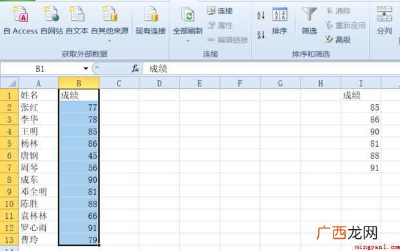This screenshot has height=251, width=400.
Task: Click cell A12 with name 罗心雨
Action: [x=38, y=228]
